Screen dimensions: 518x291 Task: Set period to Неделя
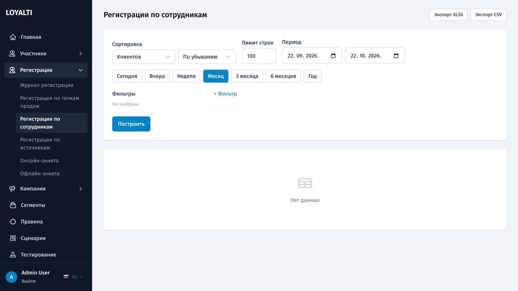coord(186,76)
